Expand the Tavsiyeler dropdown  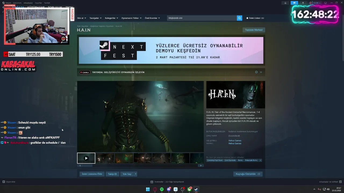pyautogui.click(x=95, y=18)
